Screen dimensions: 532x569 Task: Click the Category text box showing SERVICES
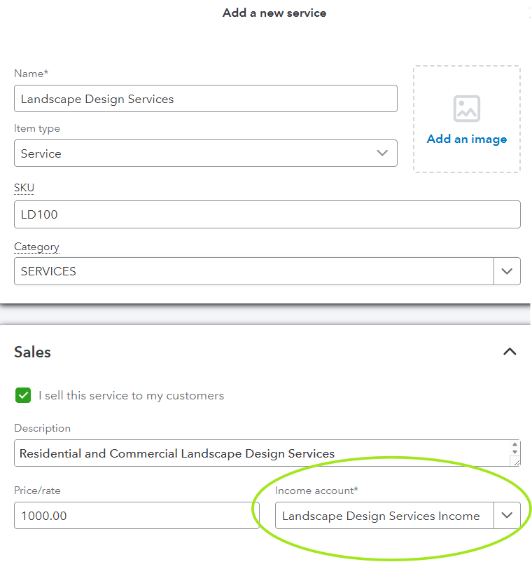coord(253,271)
